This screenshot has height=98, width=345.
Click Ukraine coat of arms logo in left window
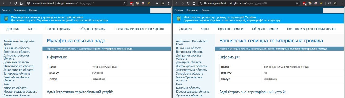(6, 19)
